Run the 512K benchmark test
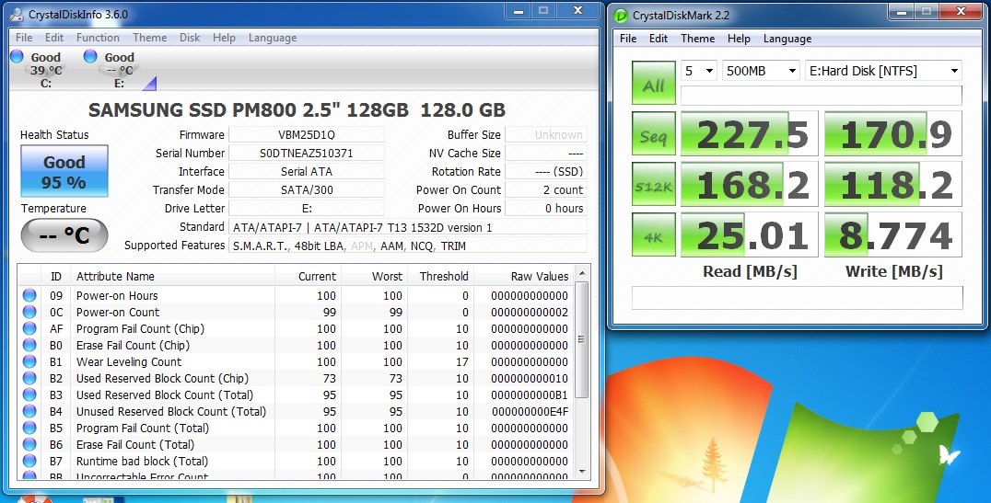This screenshot has width=991, height=503. pos(653,187)
